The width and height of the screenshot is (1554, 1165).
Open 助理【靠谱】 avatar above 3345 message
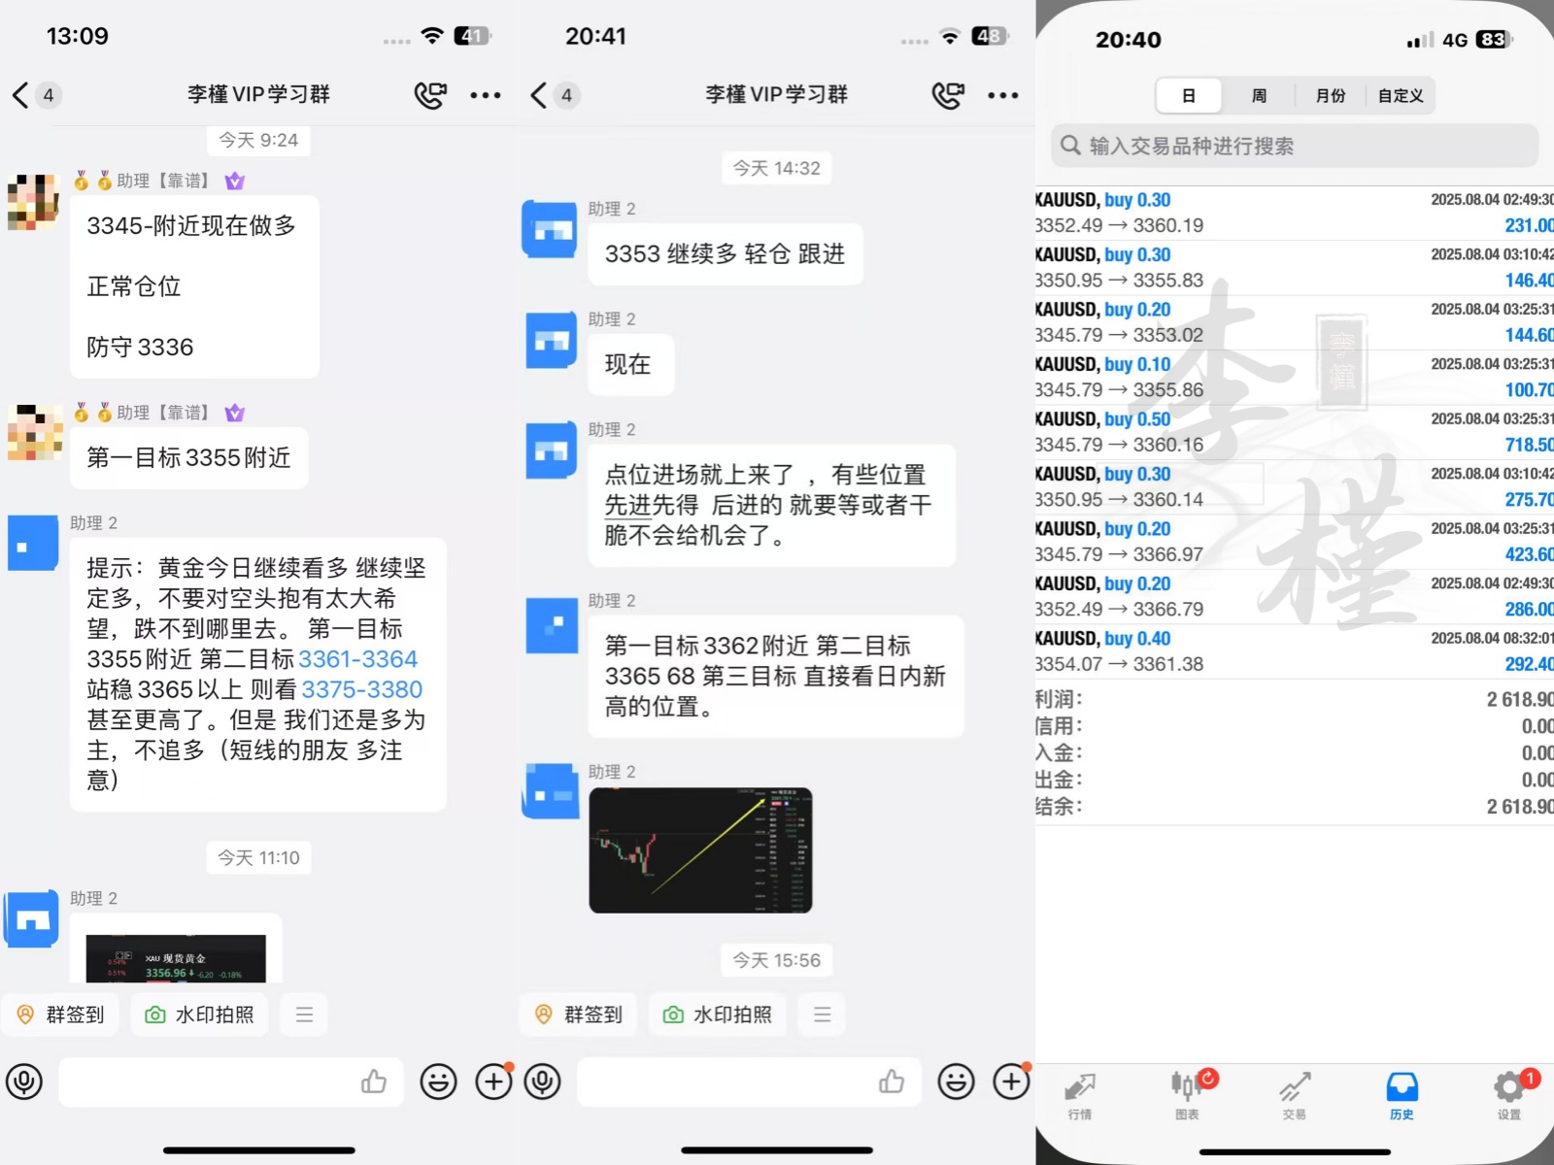(34, 201)
